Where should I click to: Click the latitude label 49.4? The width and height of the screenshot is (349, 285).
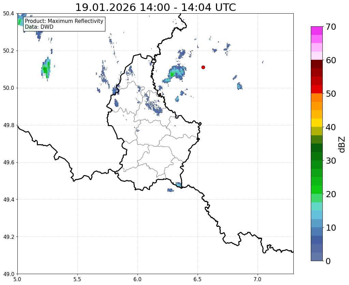(9, 200)
